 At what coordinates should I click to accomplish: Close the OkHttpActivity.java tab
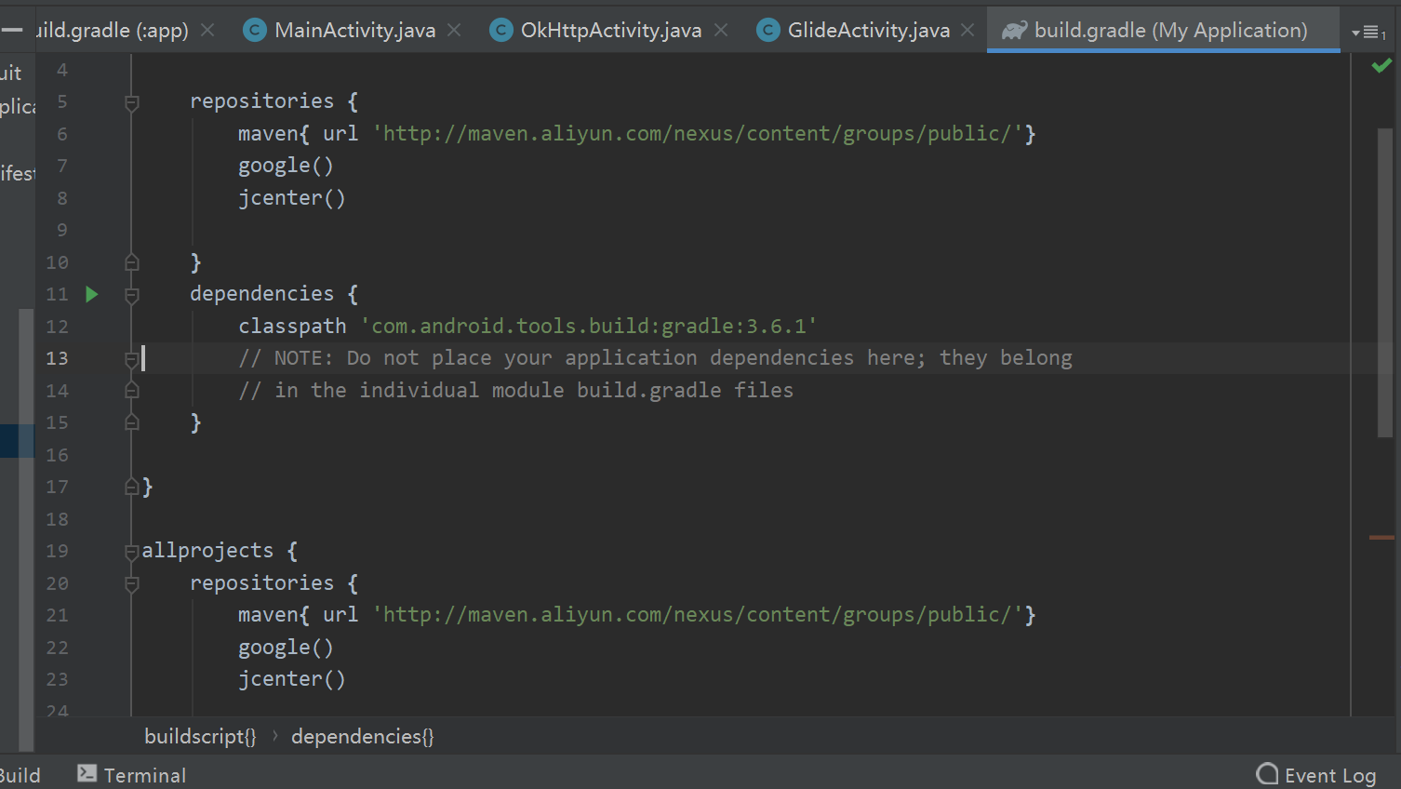coord(721,29)
